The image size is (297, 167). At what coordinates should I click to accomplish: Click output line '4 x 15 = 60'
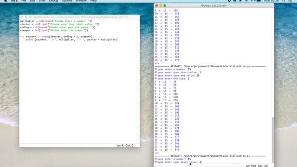(165, 85)
